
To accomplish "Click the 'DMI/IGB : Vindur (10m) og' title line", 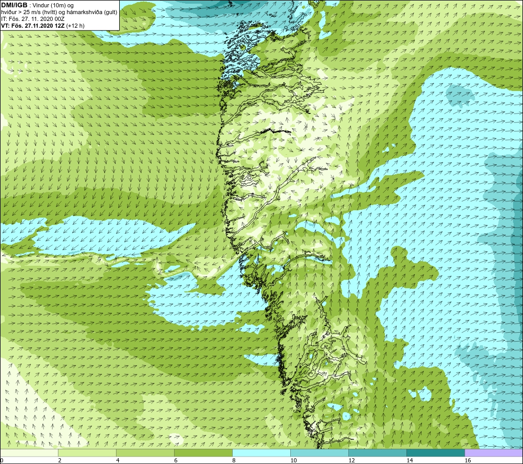I will coord(38,5).
